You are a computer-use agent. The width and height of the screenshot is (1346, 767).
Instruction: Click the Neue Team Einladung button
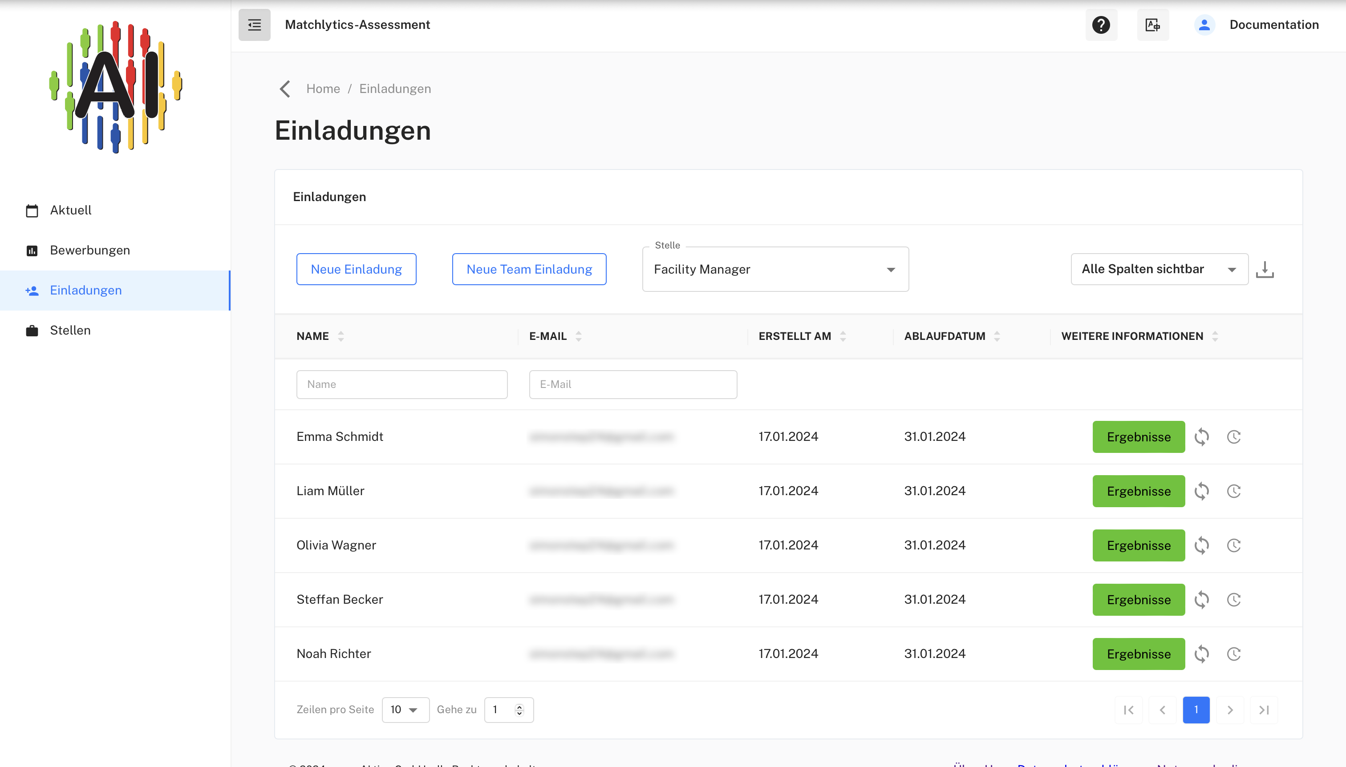click(x=529, y=269)
